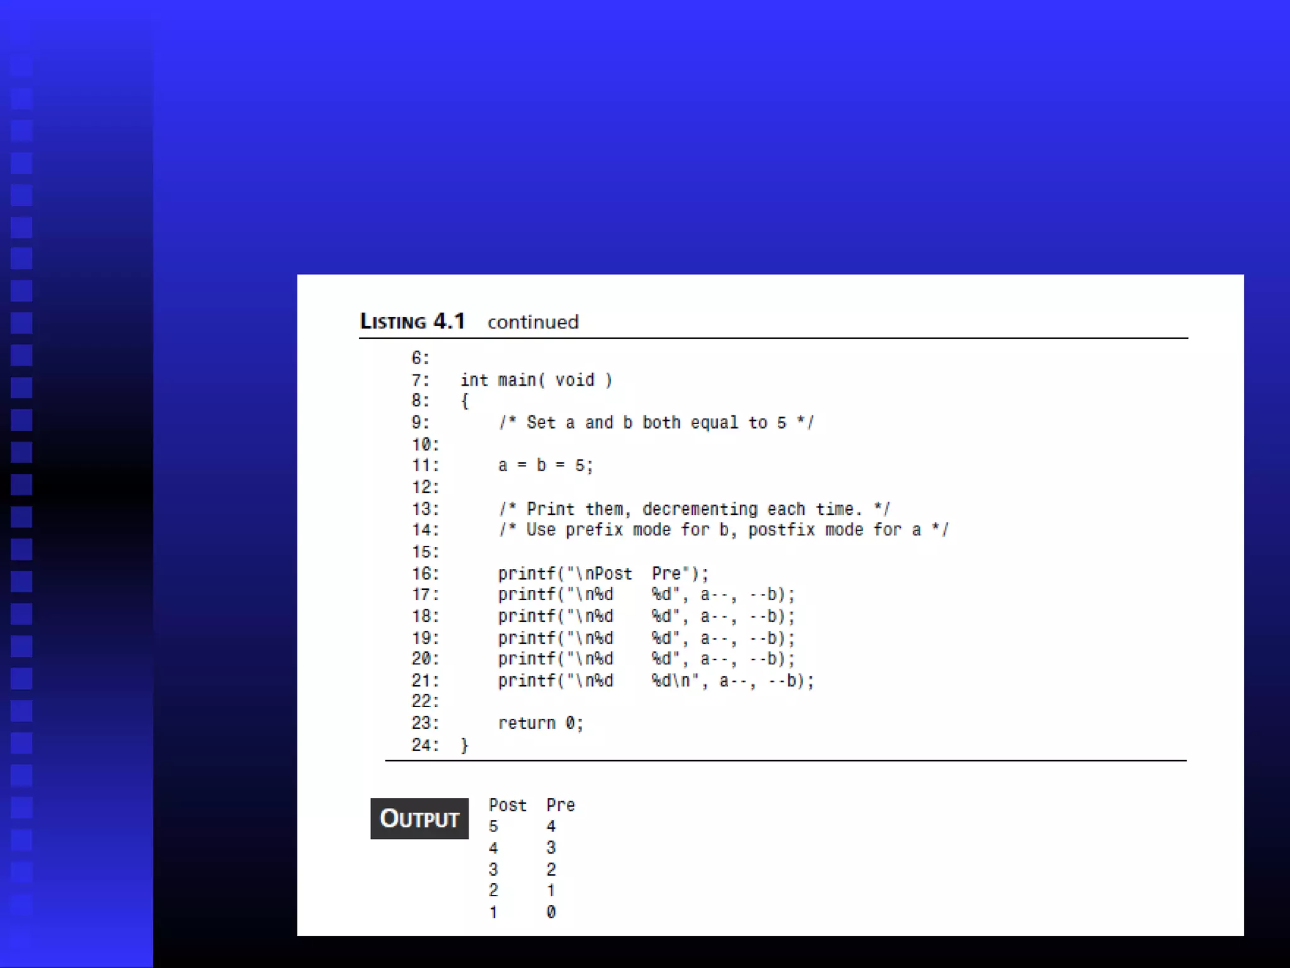Click the 'Listing 4.1' heading
The width and height of the screenshot is (1290, 968).
pyautogui.click(x=412, y=321)
